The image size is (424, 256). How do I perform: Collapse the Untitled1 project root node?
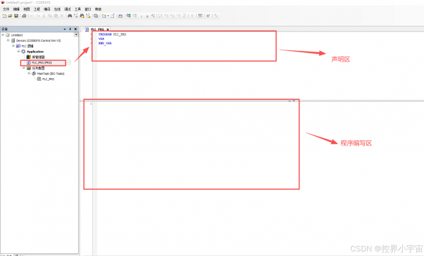[x=3, y=35]
